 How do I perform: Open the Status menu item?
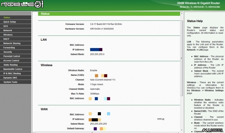coord(15,18)
